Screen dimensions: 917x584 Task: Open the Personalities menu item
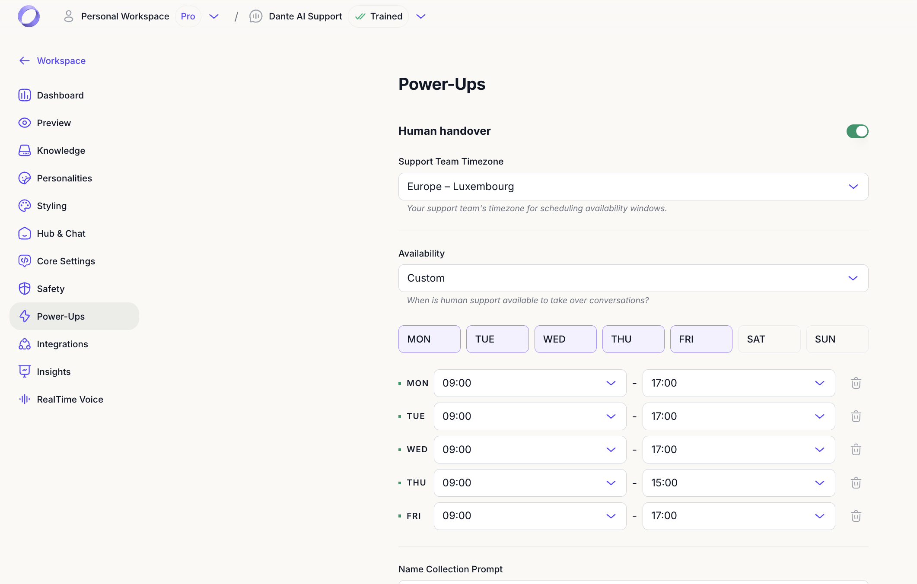click(74, 178)
